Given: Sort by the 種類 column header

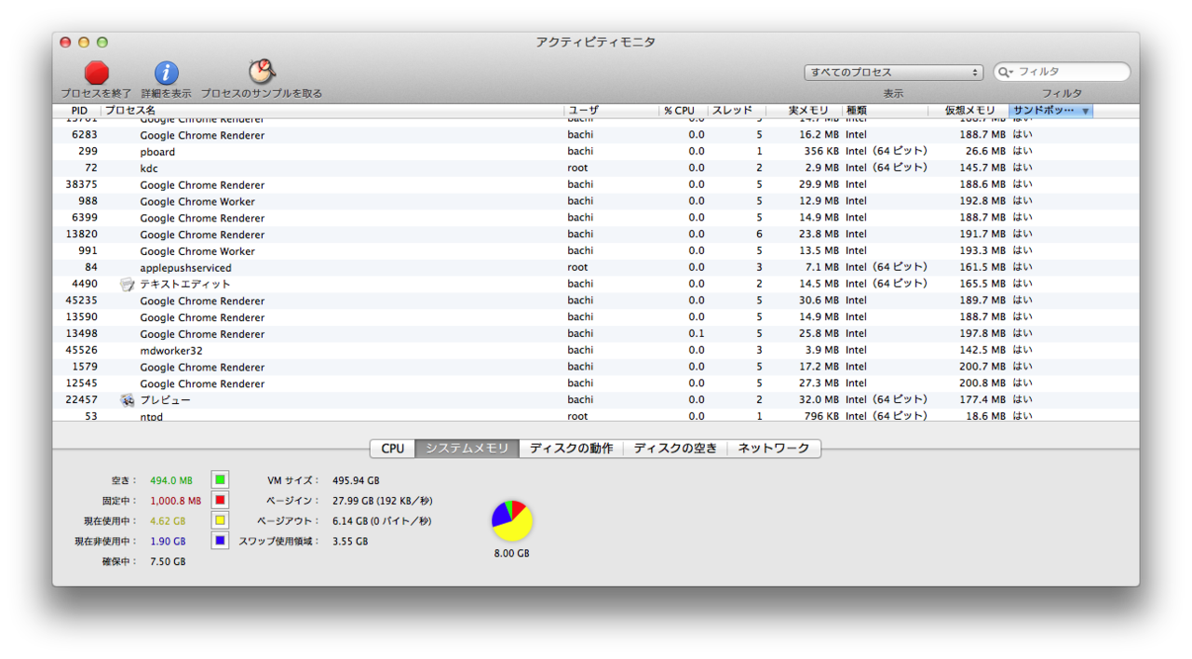Looking at the screenshot, I should click(885, 111).
